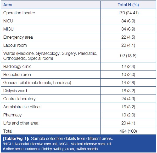This screenshot has height=153, width=157.
Task: Select the Emergency area row label
Action: [18, 37]
